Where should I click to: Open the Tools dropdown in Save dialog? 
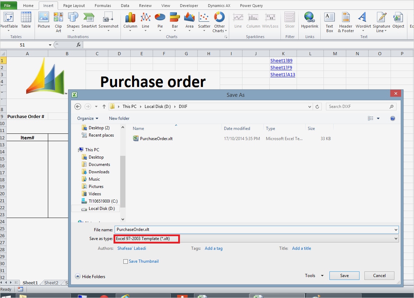[313, 275]
